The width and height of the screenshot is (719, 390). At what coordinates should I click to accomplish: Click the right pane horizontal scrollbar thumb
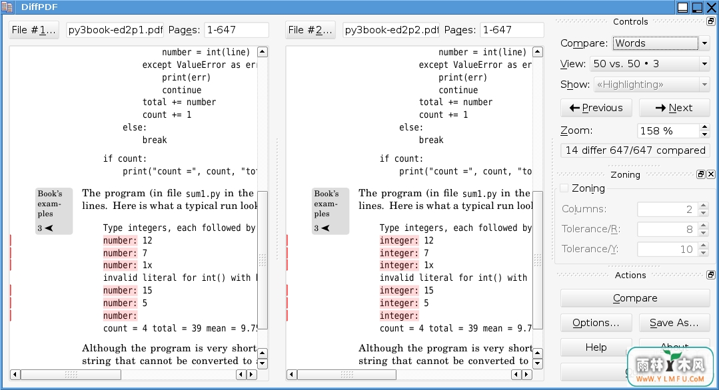[x=347, y=375]
